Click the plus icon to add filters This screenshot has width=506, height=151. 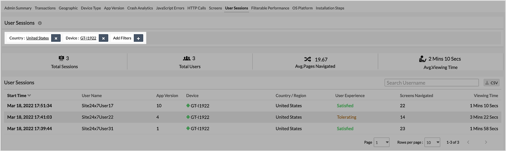[138, 38]
